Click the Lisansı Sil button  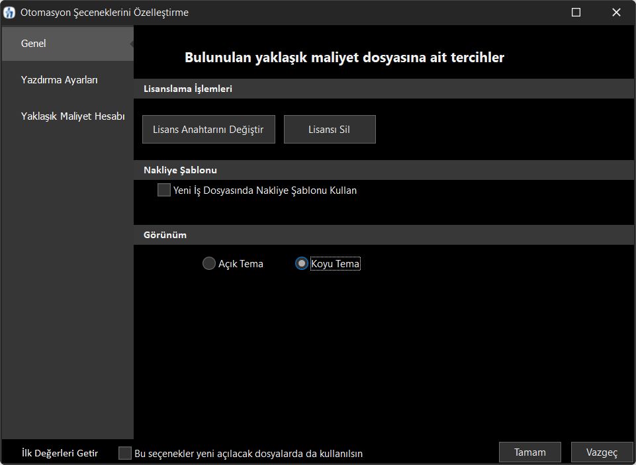(x=330, y=130)
